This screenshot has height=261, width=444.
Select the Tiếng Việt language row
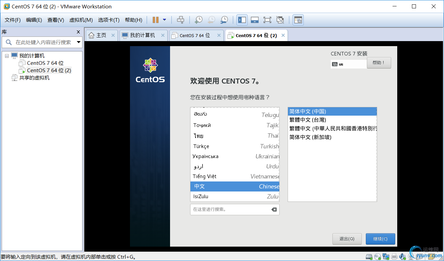click(235, 176)
